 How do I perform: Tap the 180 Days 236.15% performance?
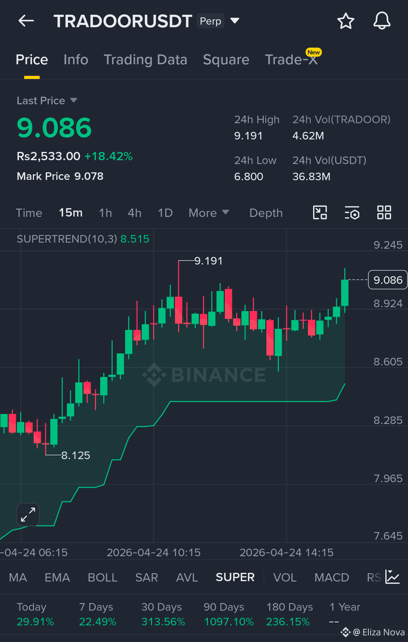point(289,614)
